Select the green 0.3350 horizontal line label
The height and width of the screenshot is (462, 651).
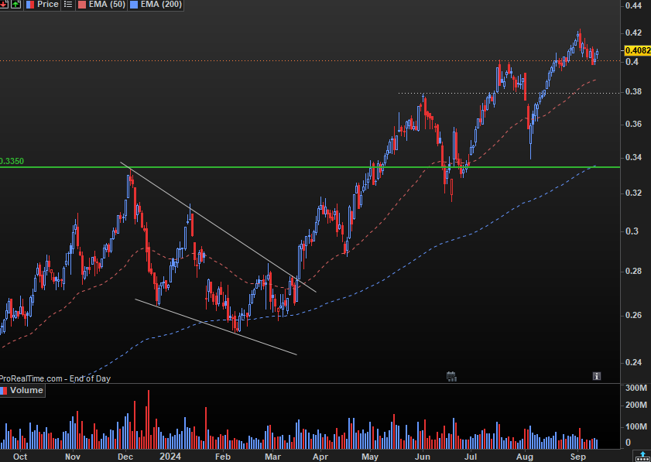pyautogui.click(x=12, y=161)
